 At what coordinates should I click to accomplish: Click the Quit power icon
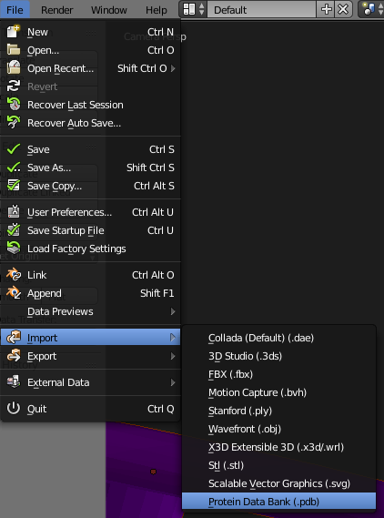(x=14, y=409)
